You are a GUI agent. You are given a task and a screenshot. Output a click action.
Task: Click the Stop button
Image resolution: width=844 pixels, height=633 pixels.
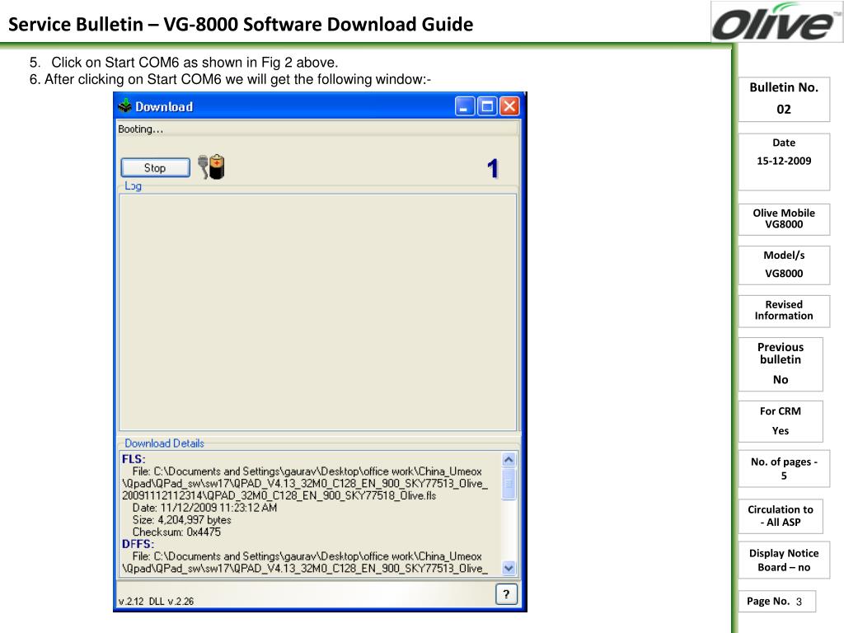click(155, 167)
